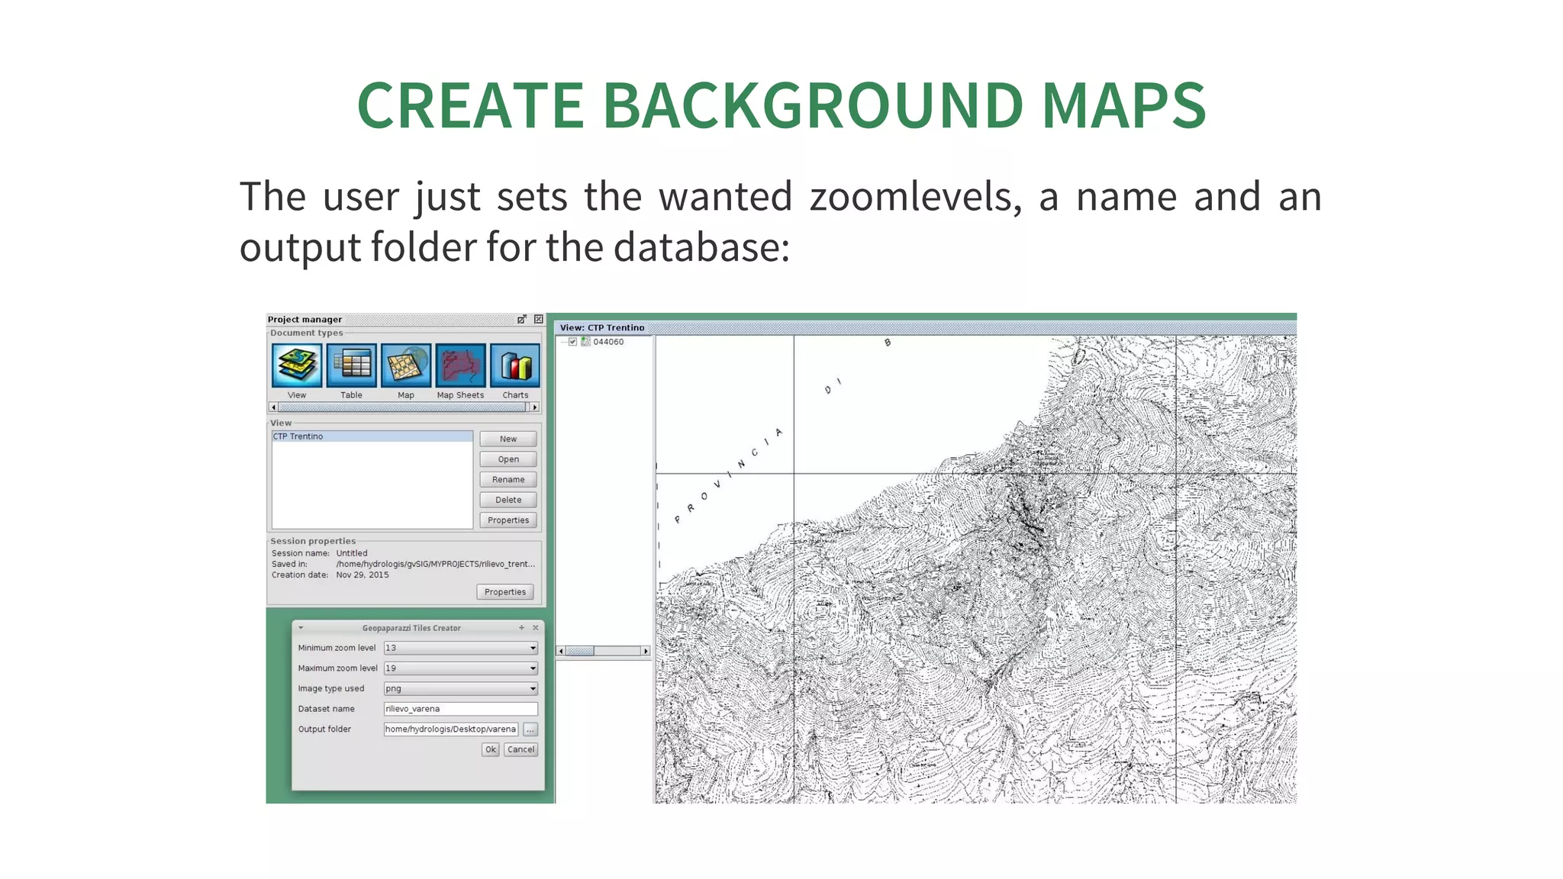Select the Map document type icon

(406, 365)
